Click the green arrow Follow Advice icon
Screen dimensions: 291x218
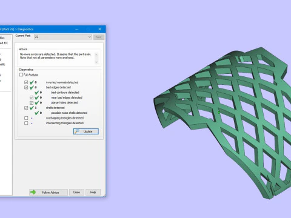(x=33, y=192)
